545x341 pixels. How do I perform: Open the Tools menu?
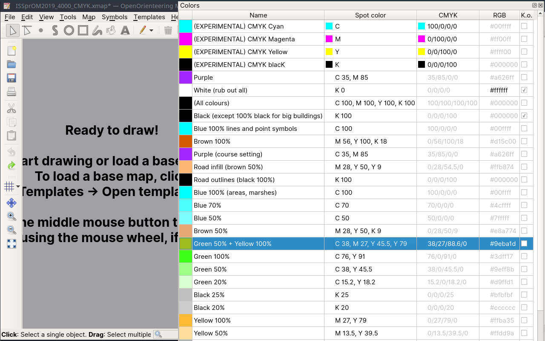click(x=68, y=17)
